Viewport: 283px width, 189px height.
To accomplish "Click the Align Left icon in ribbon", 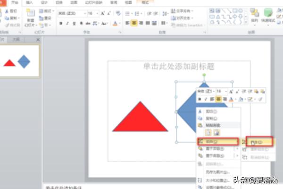I will [127, 23].
